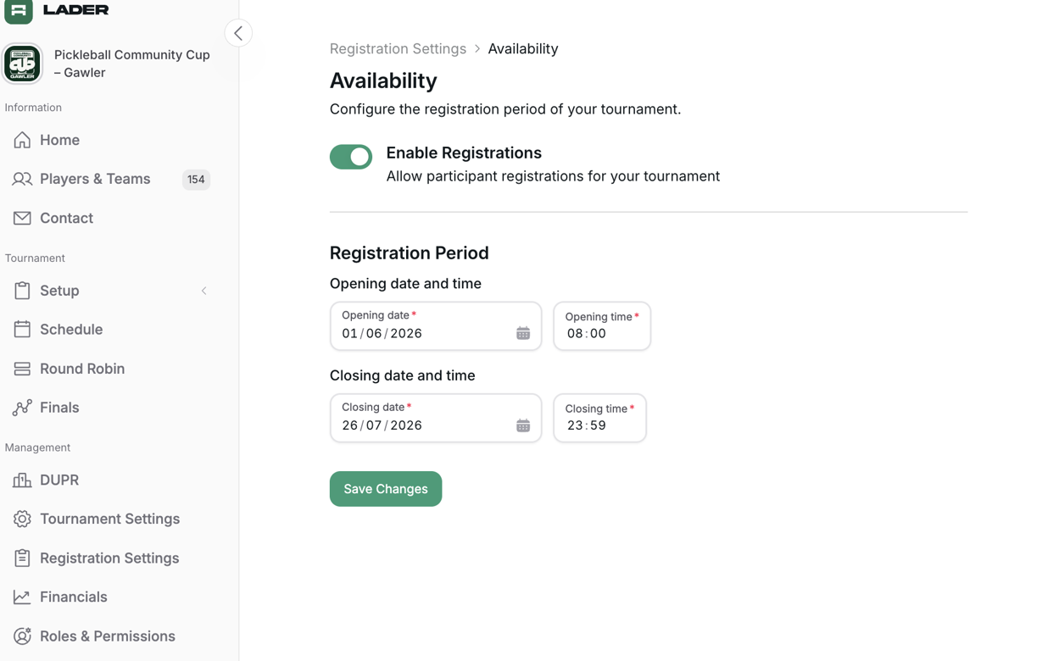
Task: Click the Schedule calendar icon
Action: point(22,329)
